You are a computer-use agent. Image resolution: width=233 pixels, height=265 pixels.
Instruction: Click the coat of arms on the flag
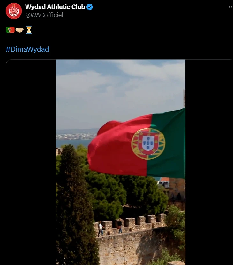click(x=148, y=144)
